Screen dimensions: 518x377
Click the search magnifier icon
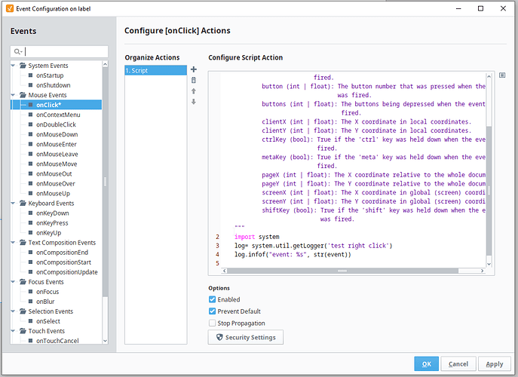[x=17, y=51]
